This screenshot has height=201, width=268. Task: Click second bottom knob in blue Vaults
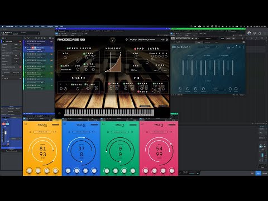(76, 170)
